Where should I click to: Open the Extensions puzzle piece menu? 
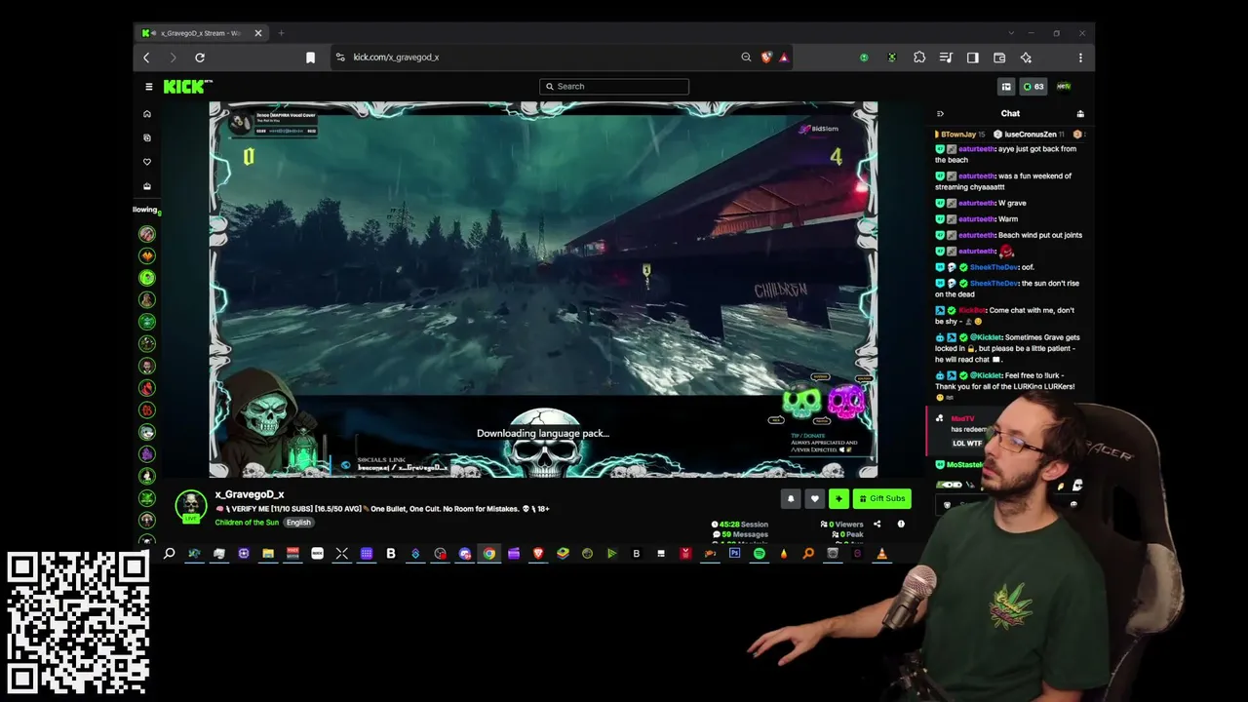tap(919, 58)
